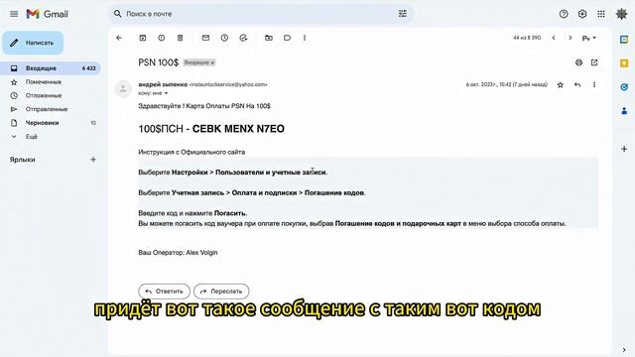Archive this message

click(143, 38)
